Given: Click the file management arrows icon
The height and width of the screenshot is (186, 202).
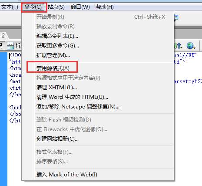Looking at the screenshot, I should 178,46.
